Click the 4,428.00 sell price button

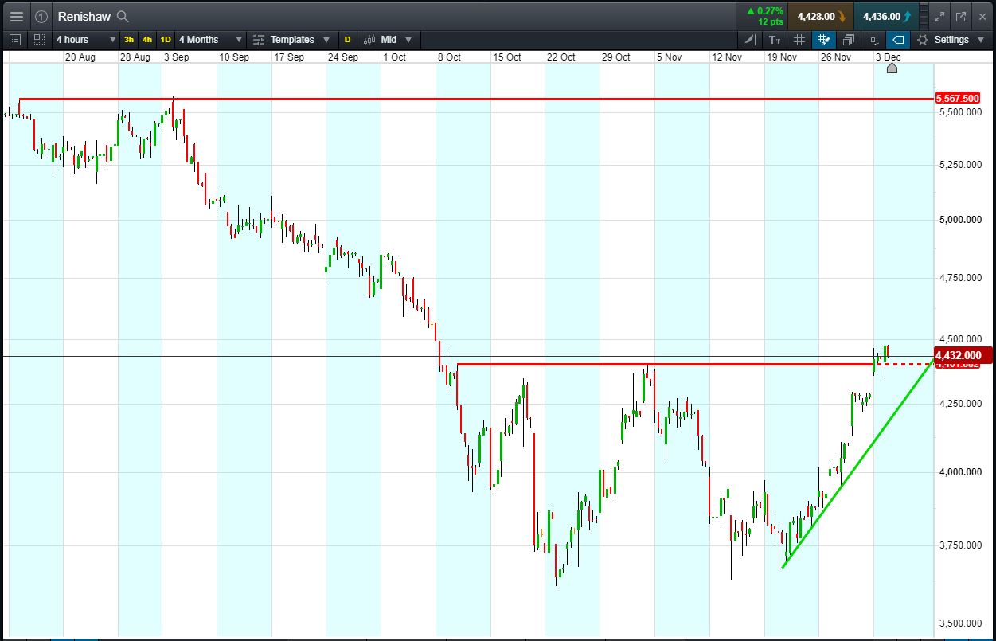[820, 16]
